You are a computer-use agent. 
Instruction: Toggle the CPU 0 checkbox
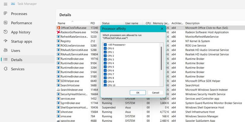105,48
